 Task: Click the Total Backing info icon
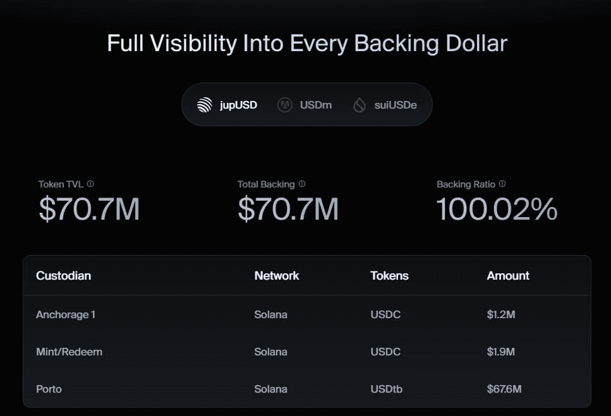(x=302, y=184)
